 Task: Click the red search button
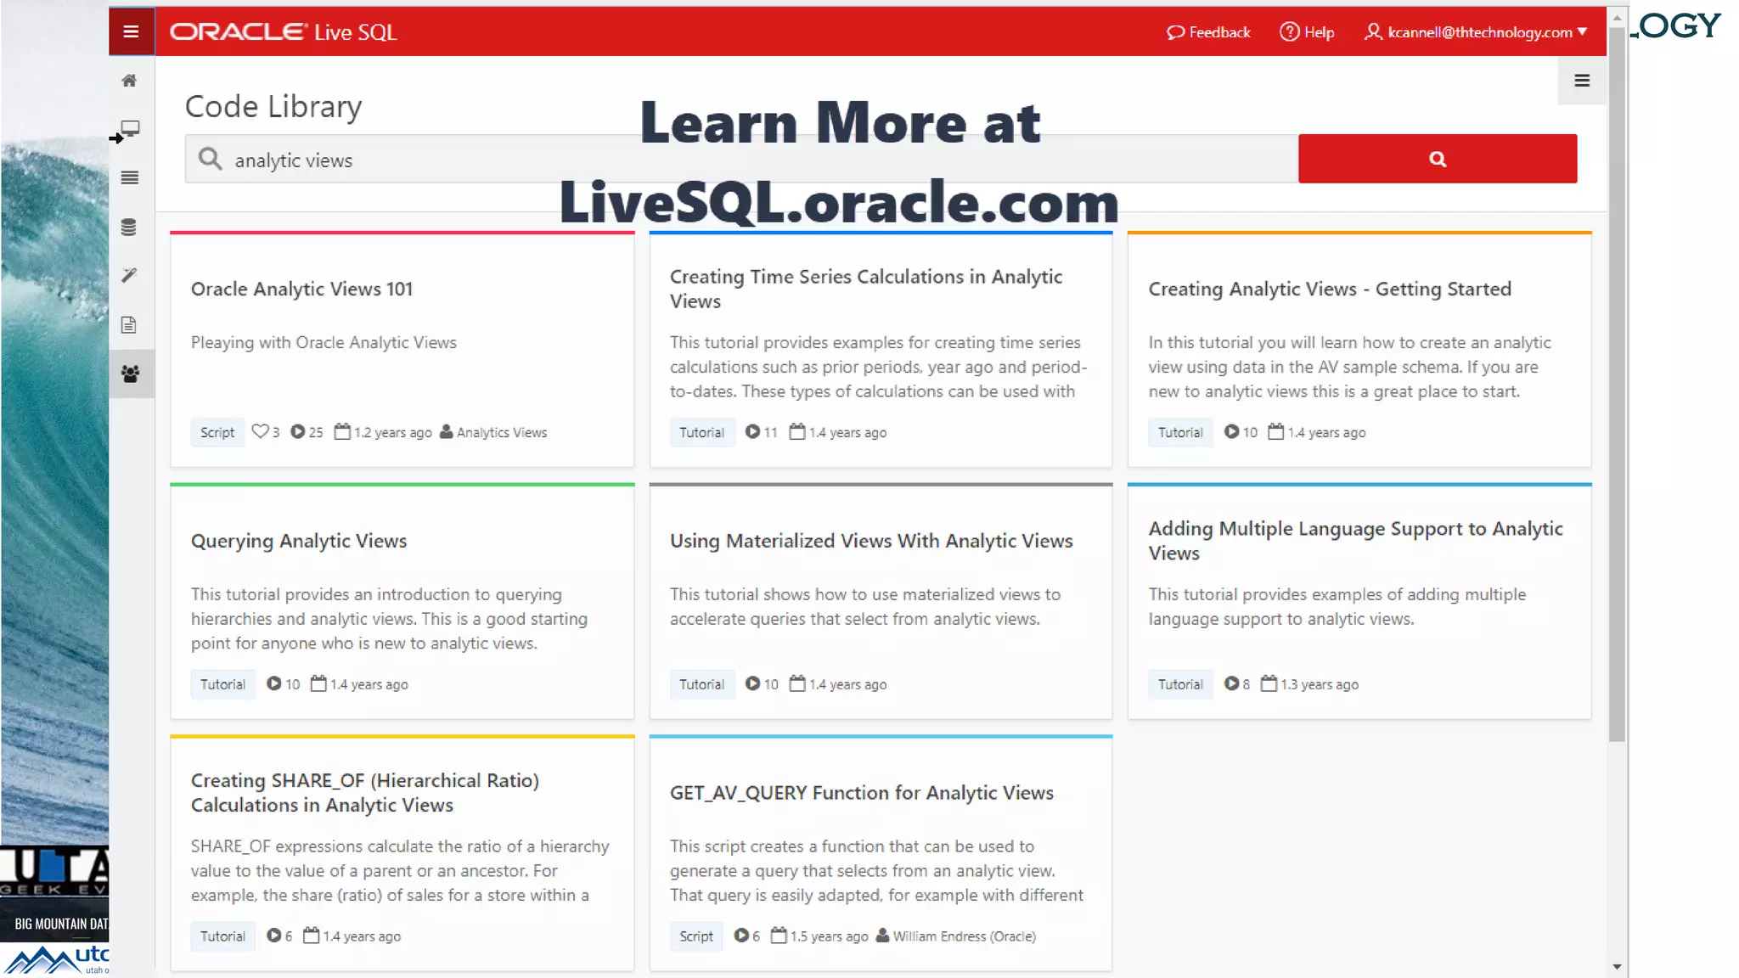point(1437,159)
